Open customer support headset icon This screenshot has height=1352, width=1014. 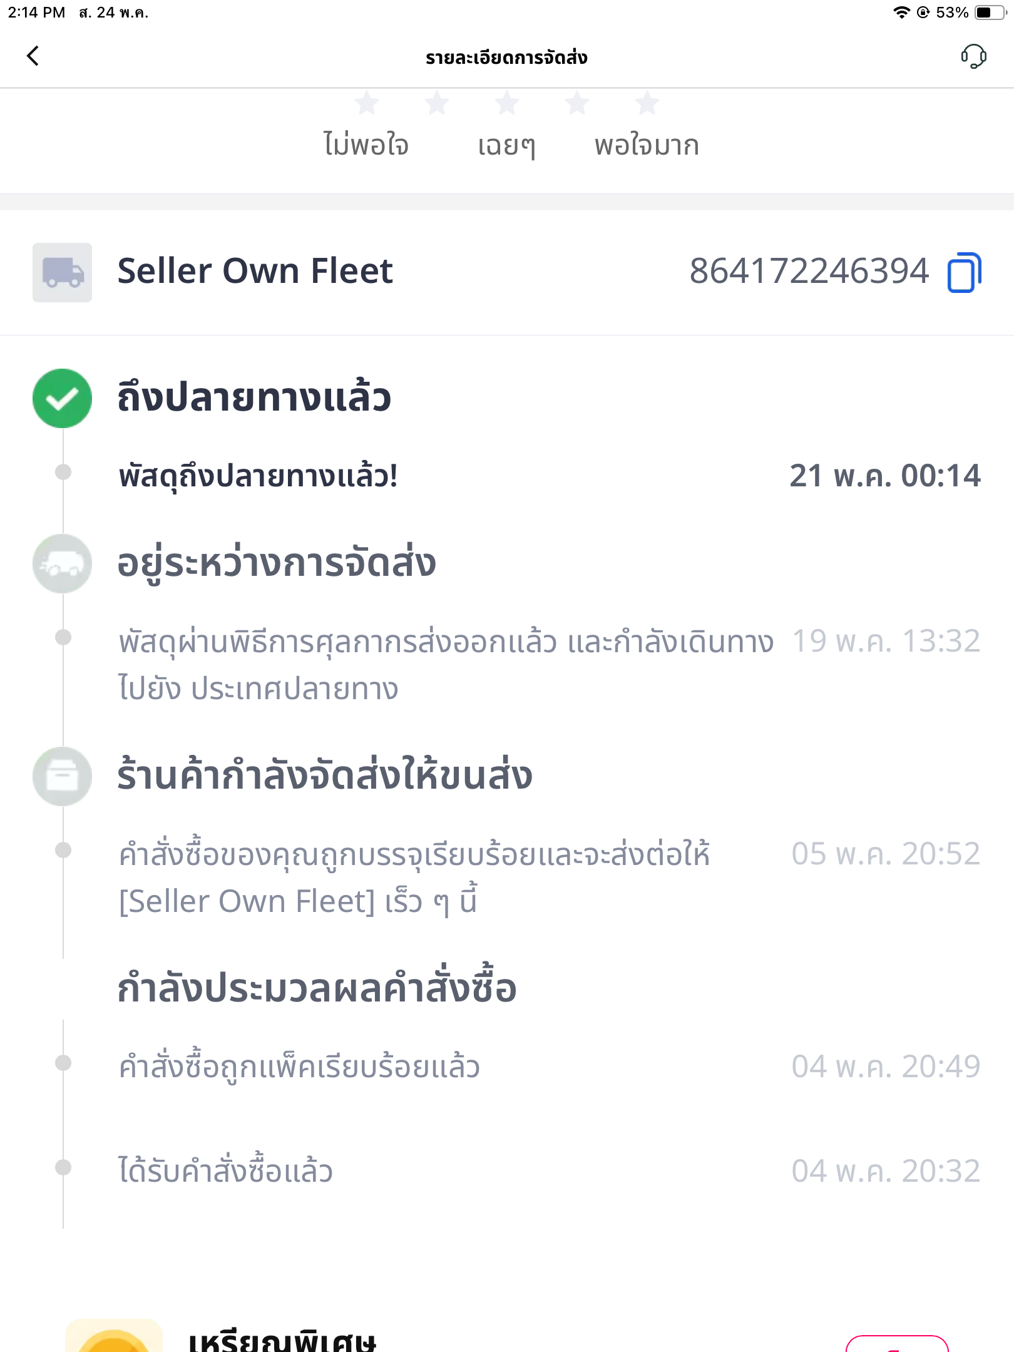(973, 56)
